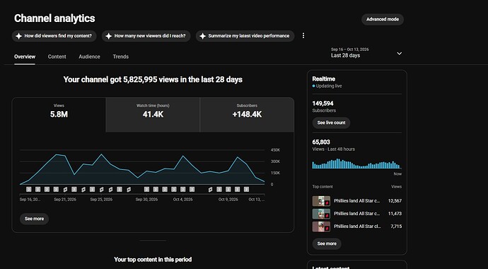Screen dimensions: 488x269
Task: Click the 'Top content' column header
Action: coord(323,187)
